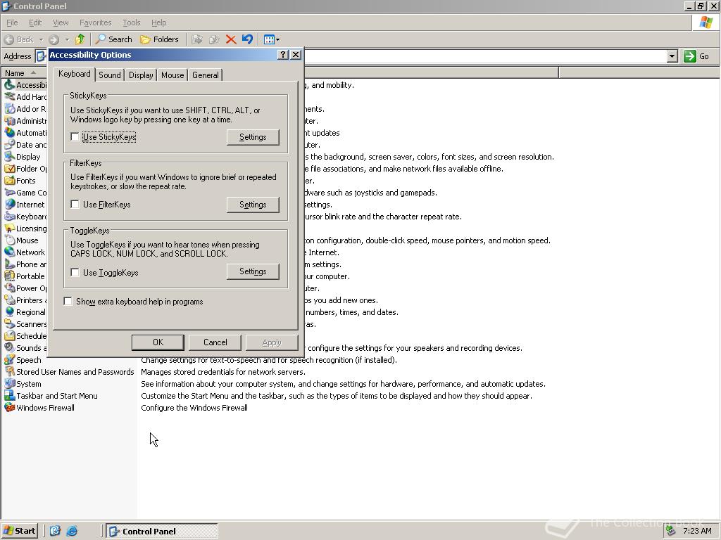Select Taskbar and Start Menu icon

click(x=9, y=395)
